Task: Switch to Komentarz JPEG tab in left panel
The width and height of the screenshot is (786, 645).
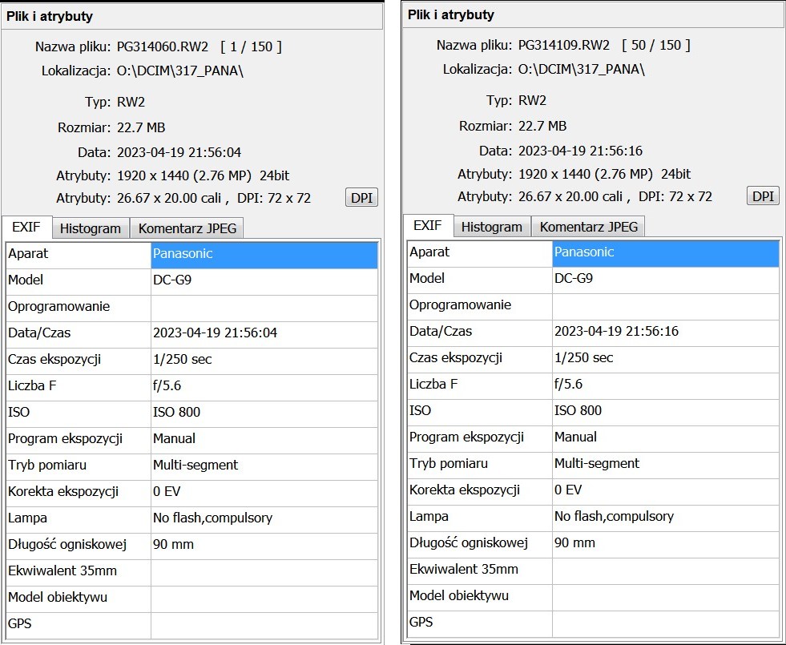Action: 187,228
